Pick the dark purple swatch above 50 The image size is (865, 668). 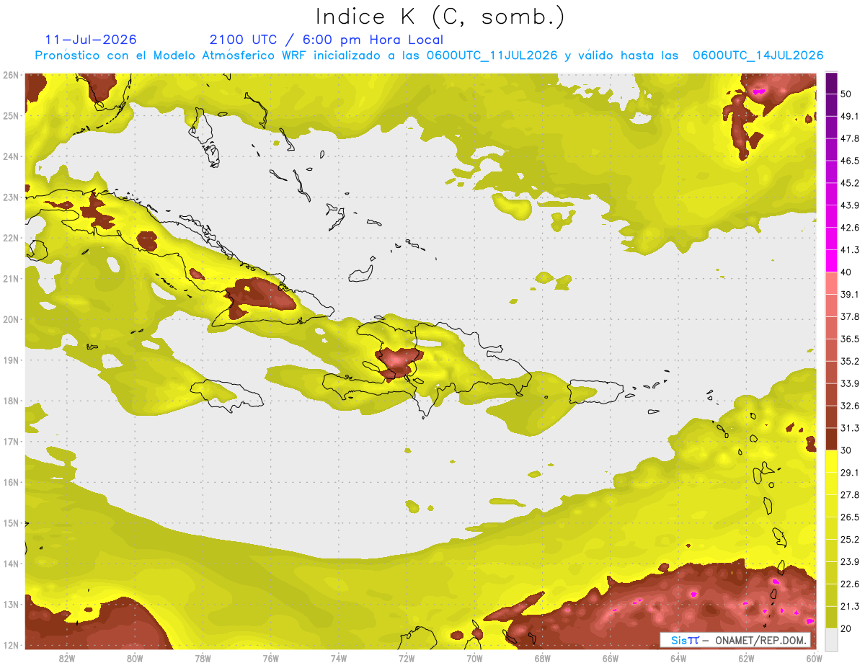(831, 84)
